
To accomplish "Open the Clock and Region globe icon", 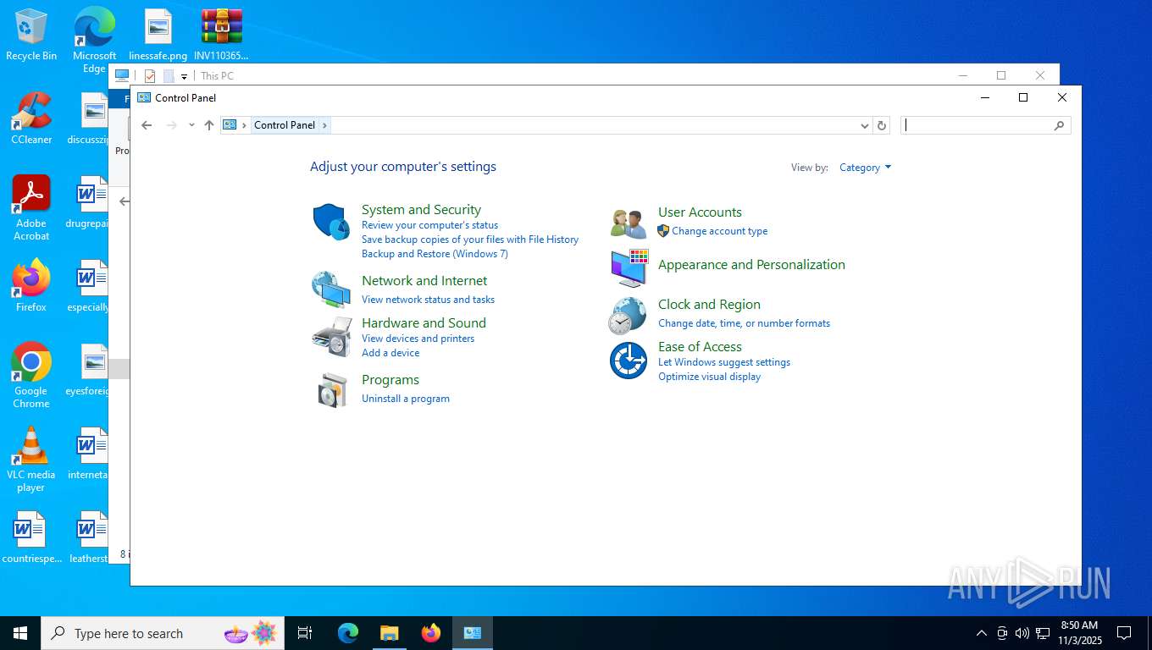I will pyautogui.click(x=628, y=316).
